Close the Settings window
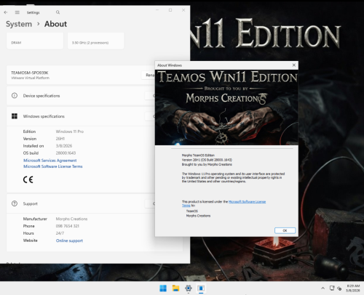 (183, 10)
